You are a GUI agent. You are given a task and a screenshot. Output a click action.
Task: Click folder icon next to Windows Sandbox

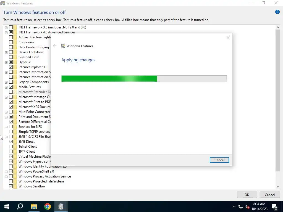15,186
